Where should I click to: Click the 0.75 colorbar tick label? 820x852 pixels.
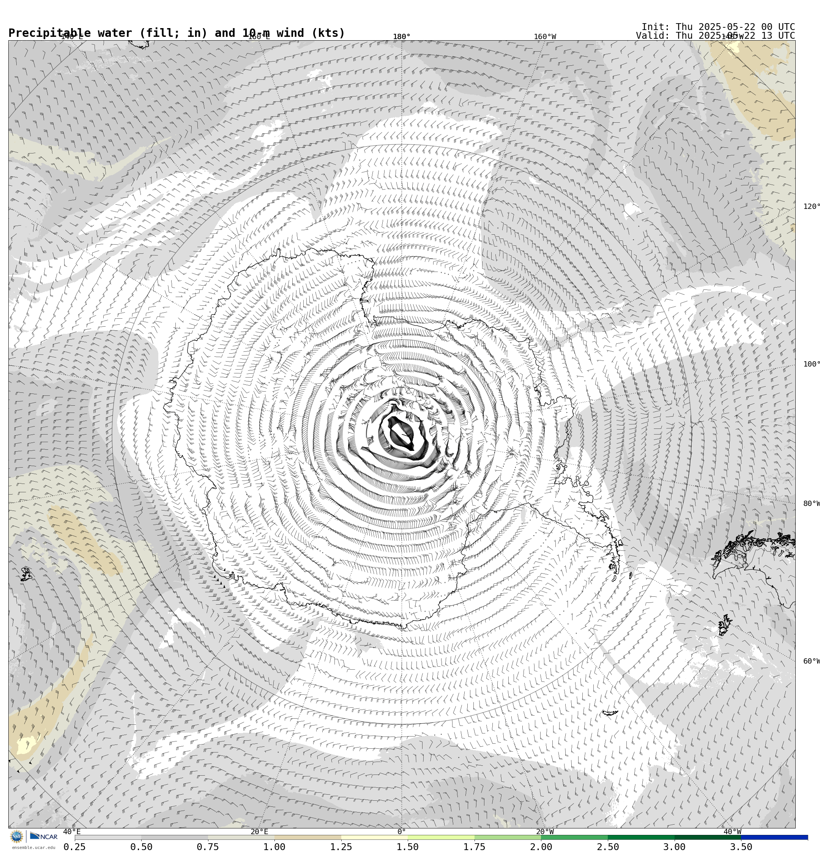[x=208, y=846]
